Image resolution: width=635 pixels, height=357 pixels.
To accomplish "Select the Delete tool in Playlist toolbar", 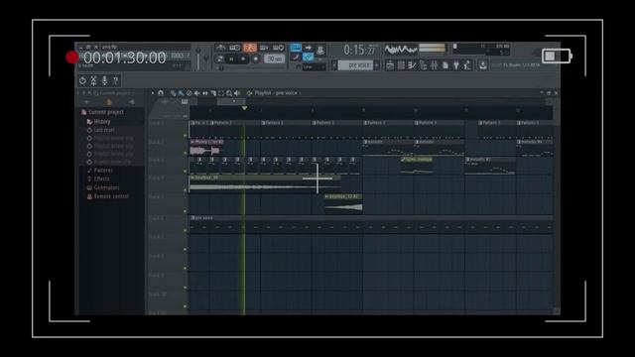I will point(190,93).
